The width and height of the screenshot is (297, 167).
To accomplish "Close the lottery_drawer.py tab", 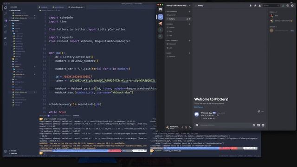I will pyautogui.click(x=84, y=7).
